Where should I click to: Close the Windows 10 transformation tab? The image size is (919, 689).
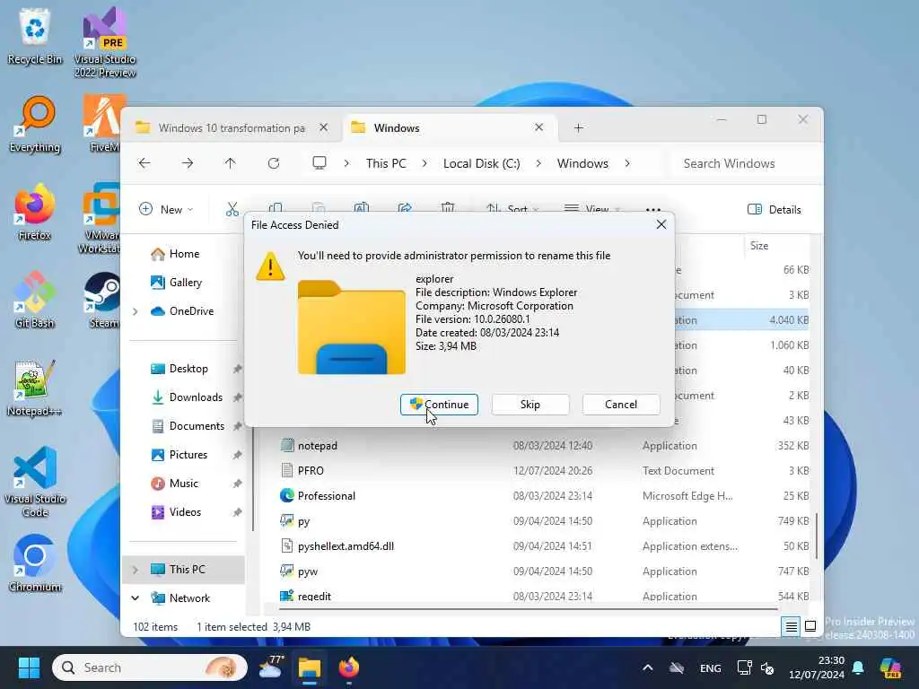323,127
